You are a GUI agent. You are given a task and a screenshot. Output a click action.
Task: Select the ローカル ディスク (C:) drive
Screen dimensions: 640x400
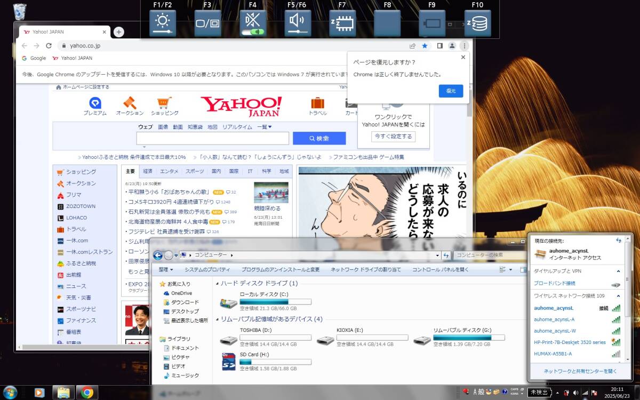(x=266, y=301)
